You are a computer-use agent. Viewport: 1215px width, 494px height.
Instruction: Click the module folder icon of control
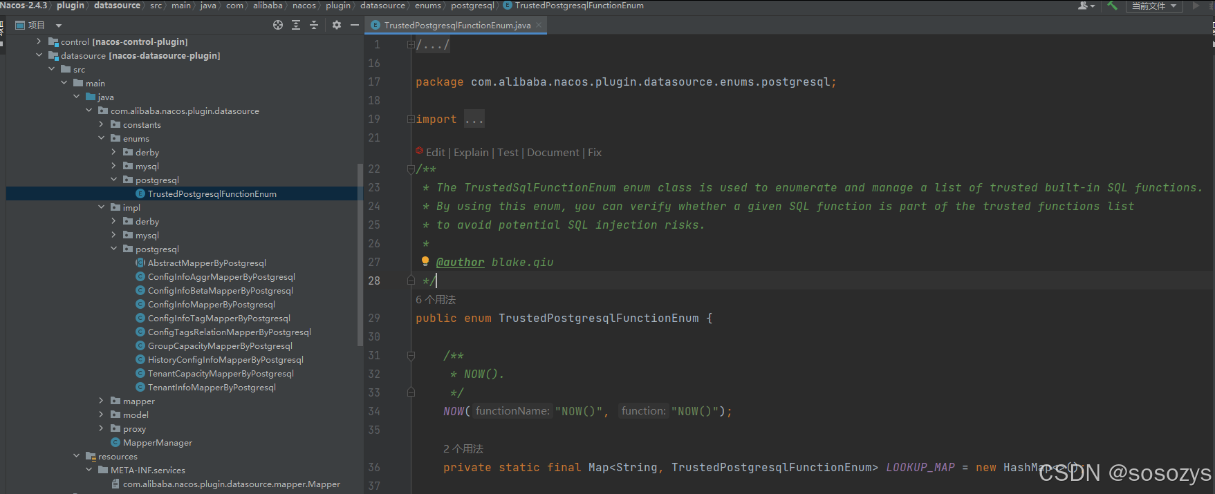coord(53,41)
